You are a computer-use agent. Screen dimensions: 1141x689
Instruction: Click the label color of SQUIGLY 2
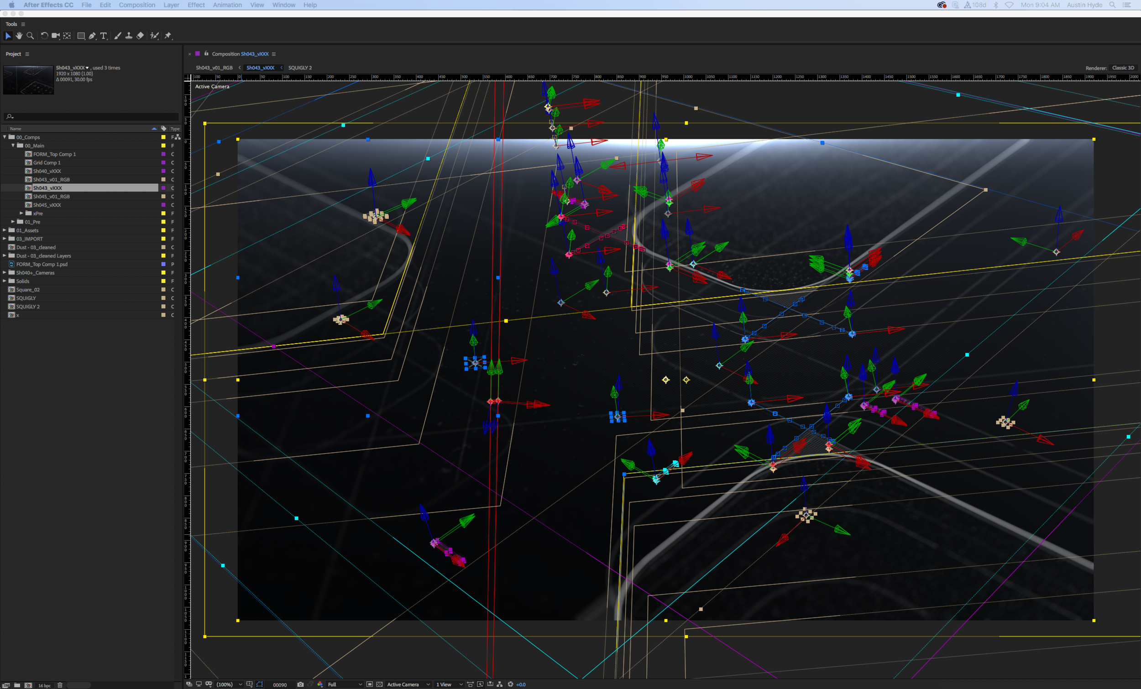click(163, 306)
